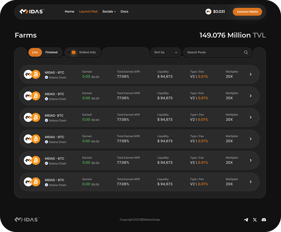This screenshot has height=232, width=281.
Task: Open the X social link icon
Action: [255, 220]
